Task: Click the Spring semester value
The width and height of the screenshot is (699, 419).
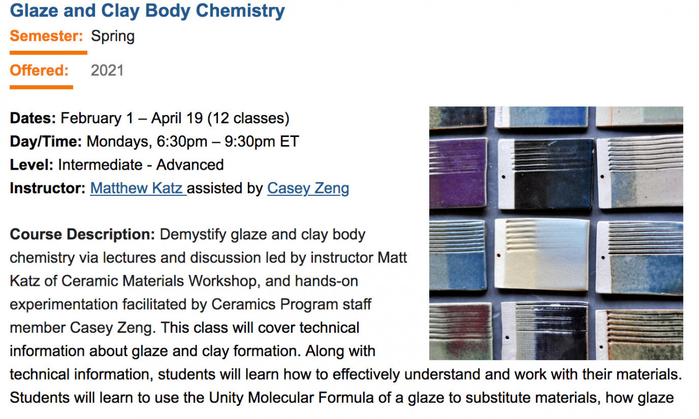Action: (x=112, y=37)
